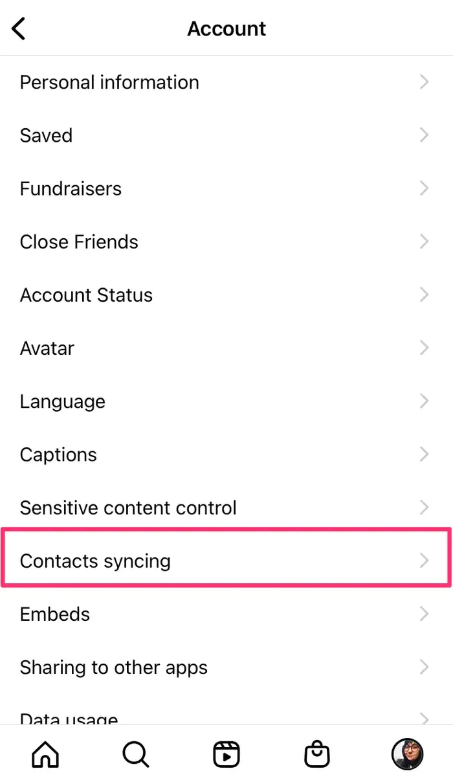Go back using the back arrow

pos(18,28)
